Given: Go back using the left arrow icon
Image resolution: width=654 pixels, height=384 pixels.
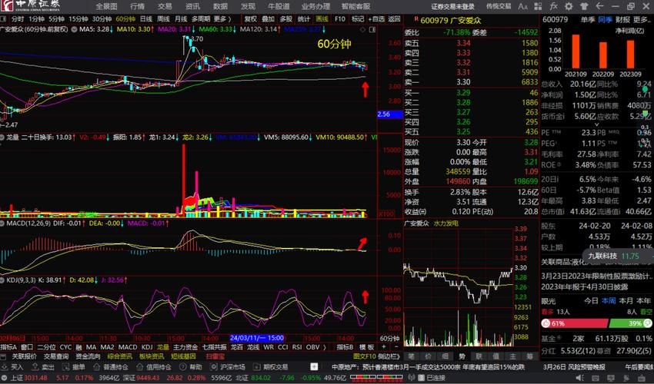Looking at the screenshot, I should point(599,6).
